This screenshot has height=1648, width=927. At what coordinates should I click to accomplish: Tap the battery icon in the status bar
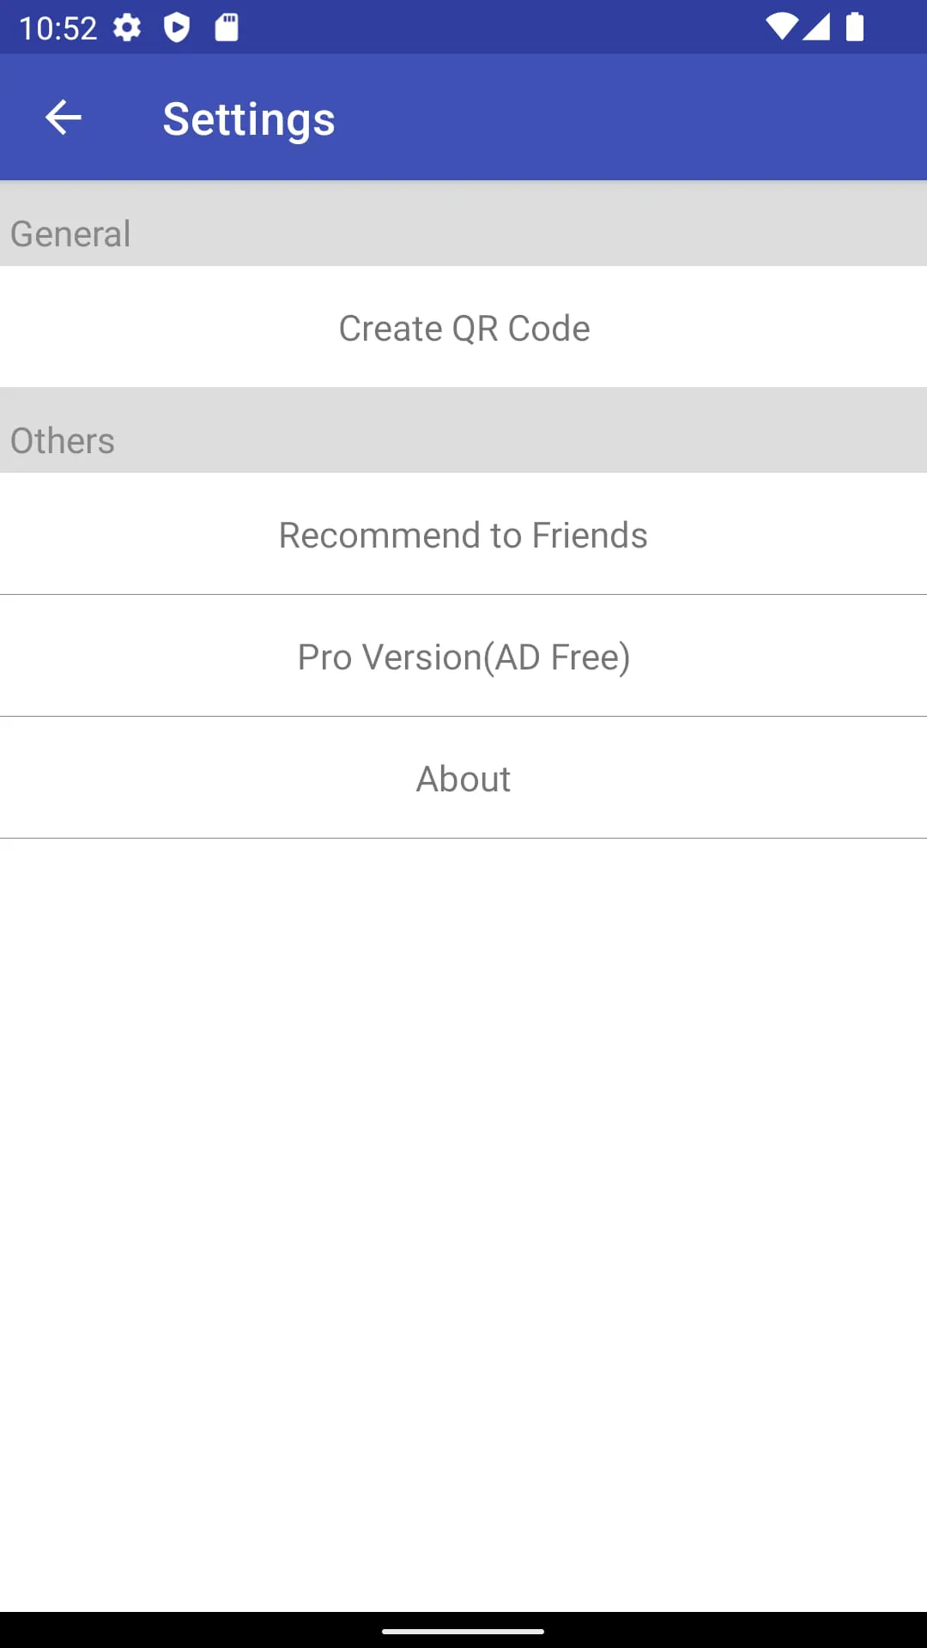pos(855,27)
